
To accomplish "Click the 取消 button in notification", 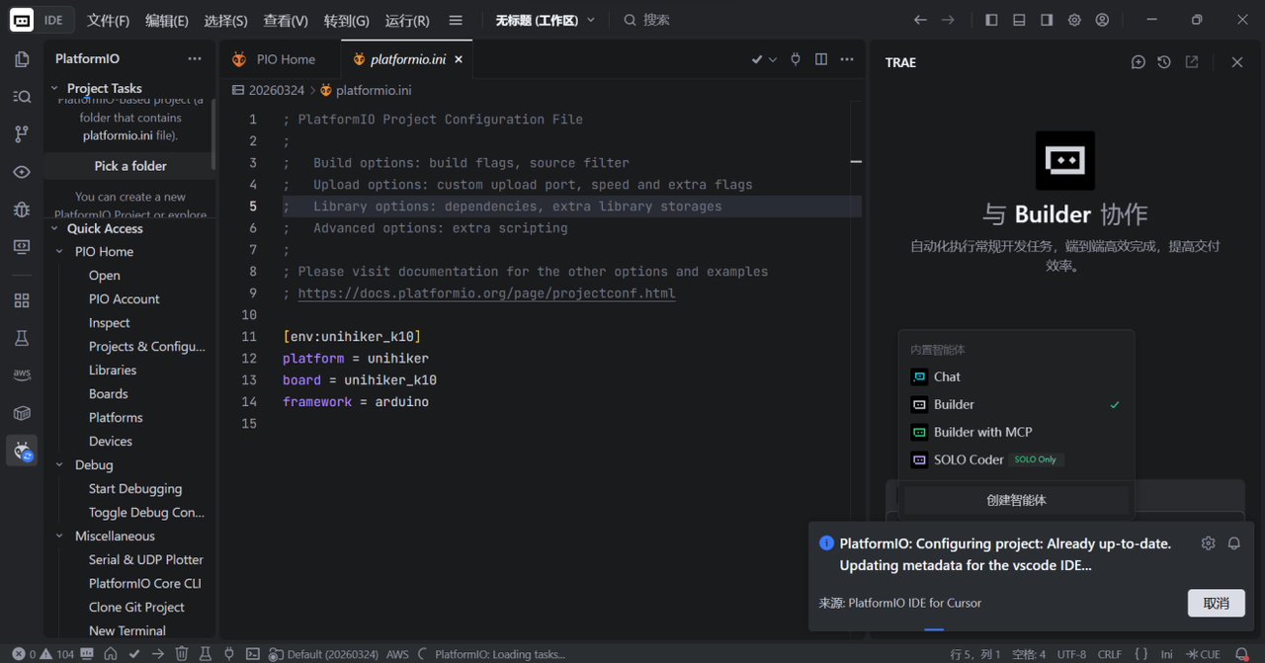I will (1216, 603).
